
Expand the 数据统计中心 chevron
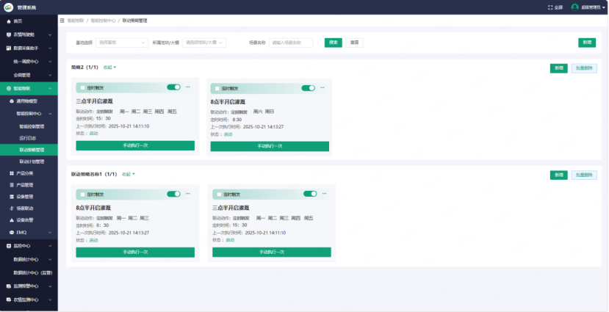click(50, 259)
